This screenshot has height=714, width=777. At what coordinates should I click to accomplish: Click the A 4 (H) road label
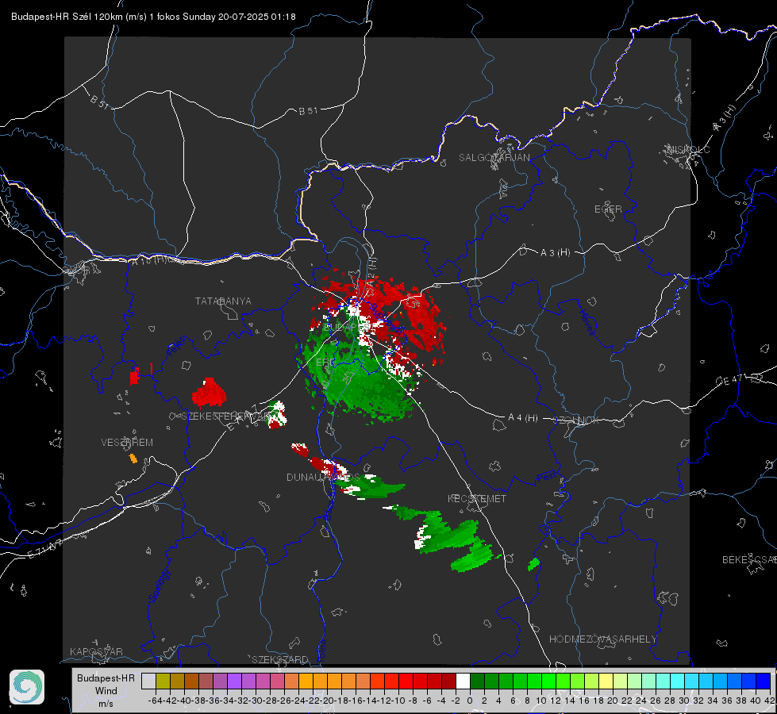(x=523, y=418)
